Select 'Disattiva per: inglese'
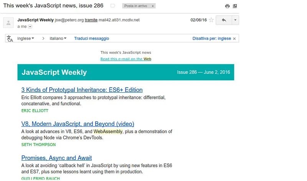307x181 pixels. coord(211,38)
